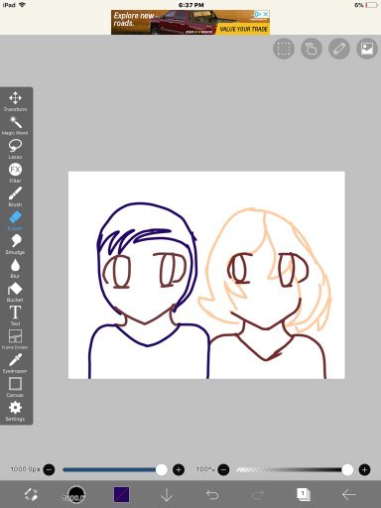Image resolution: width=381 pixels, height=508 pixels.
Task: Decrease brush size with minus button
Action: [49, 469]
